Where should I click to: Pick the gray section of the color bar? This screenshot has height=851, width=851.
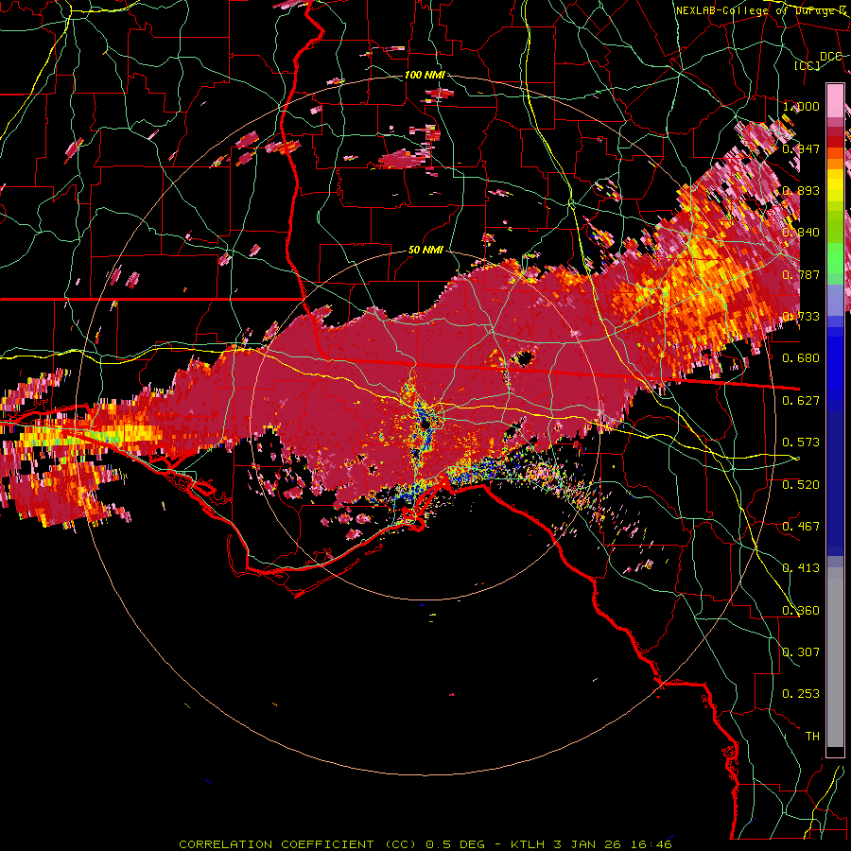pos(835,657)
